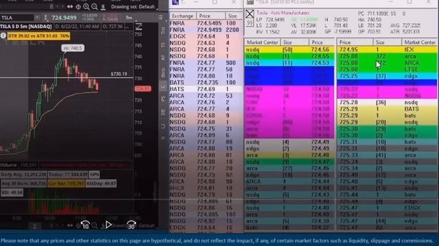The height and width of the screenshot is (246, 439).
Task: Open the DB side tab
Action: tap(163, 112)
